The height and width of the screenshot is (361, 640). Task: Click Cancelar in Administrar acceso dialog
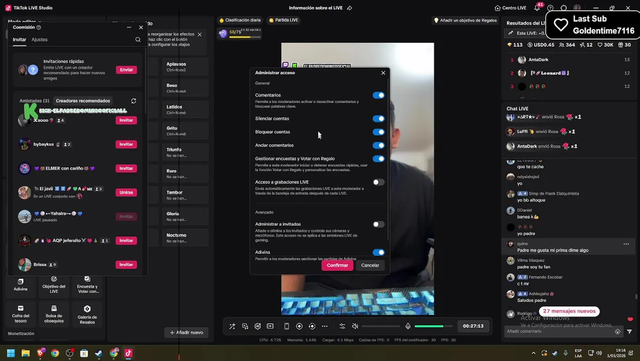370,265
